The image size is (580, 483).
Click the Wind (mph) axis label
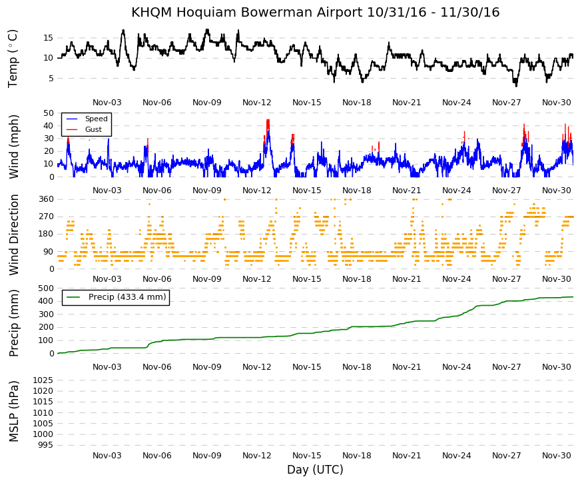coord(13,147)
